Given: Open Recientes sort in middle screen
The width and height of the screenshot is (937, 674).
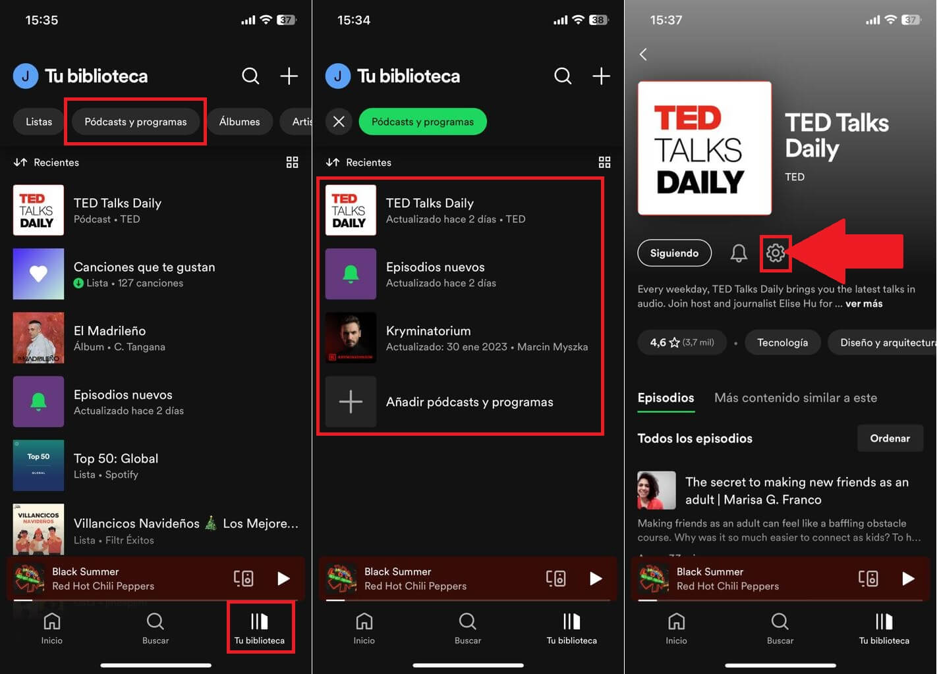Looking at the screenshot, I should point(358,163).
